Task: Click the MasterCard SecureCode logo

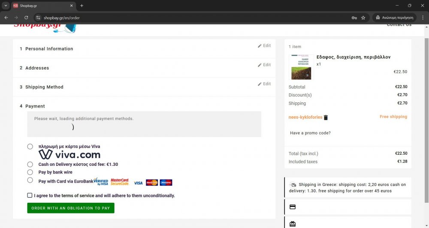Action: click(x=120, y=182)
